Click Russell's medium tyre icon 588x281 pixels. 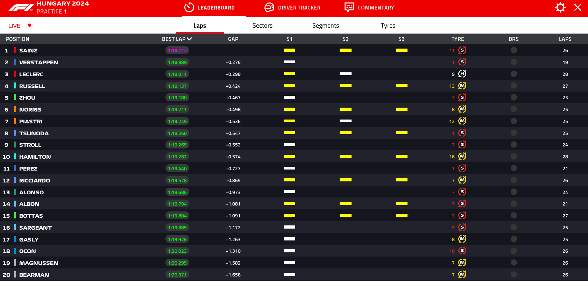462,86
